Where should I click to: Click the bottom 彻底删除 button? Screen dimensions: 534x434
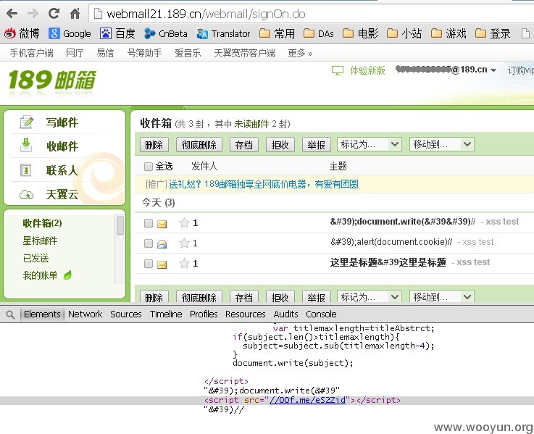point(199,297)
